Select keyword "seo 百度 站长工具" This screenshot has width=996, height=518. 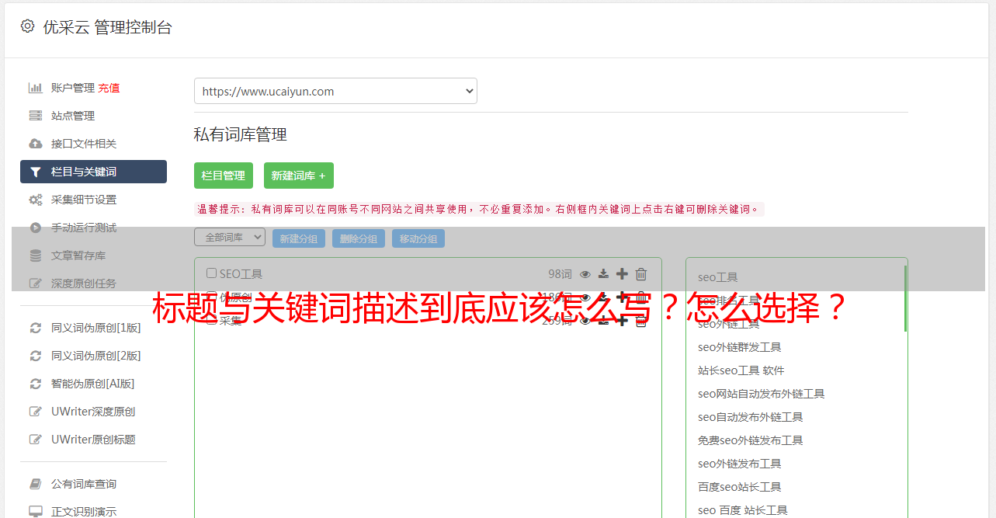[743, 510]
